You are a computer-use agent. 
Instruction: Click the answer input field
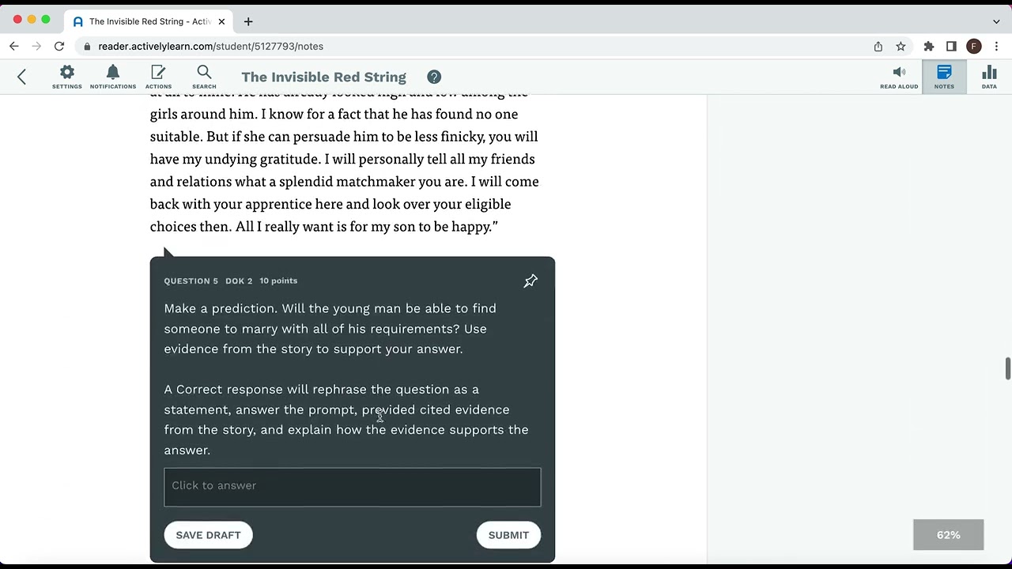[x=352, y=486]
